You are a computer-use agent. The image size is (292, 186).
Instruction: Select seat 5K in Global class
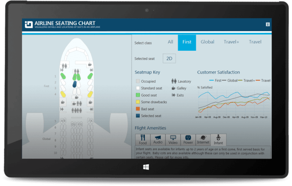(91, 121)
